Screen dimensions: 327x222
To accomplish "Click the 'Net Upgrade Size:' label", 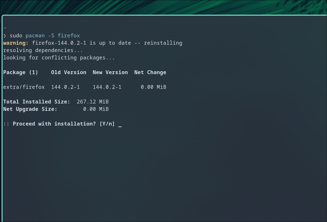I will click(x=30, y=109).
